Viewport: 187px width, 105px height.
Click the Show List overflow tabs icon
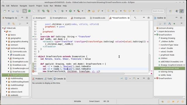coord(135,18)
